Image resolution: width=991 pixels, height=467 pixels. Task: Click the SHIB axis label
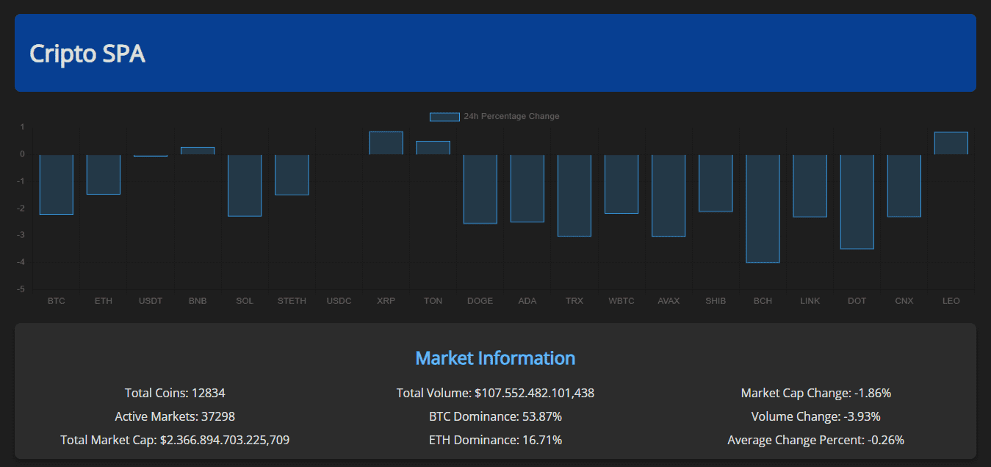click(715, 300)
